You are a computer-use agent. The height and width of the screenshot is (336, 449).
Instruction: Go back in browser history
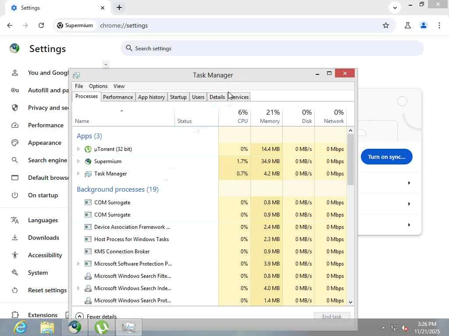click(10, 25)
